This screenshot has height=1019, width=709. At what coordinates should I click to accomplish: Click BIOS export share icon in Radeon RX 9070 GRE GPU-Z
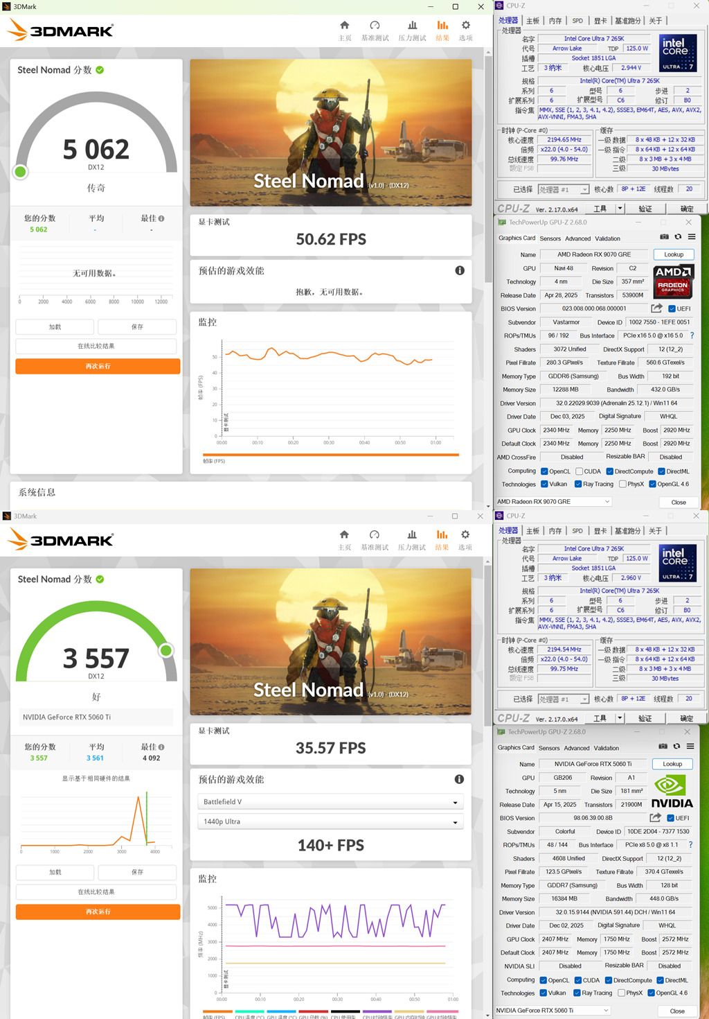(656, 308)
